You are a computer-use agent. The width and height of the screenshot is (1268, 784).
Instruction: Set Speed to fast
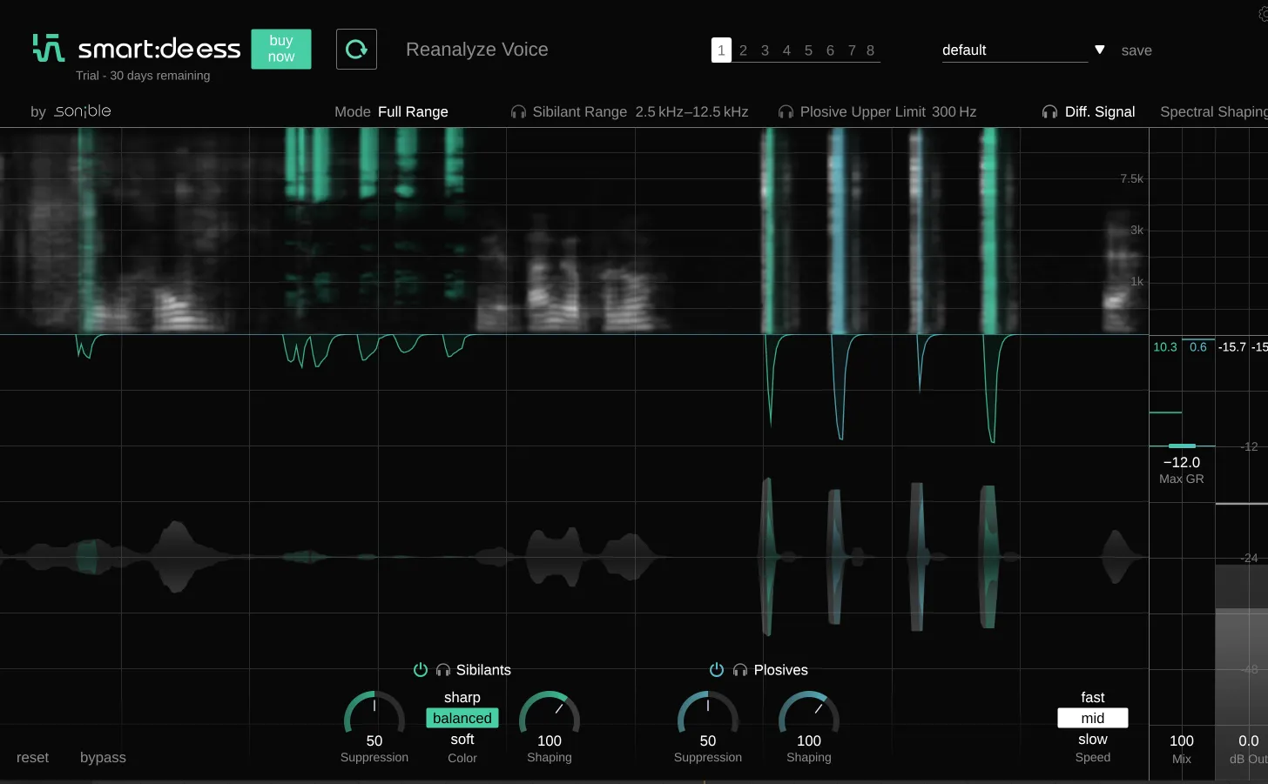[x=1092, y=698]
